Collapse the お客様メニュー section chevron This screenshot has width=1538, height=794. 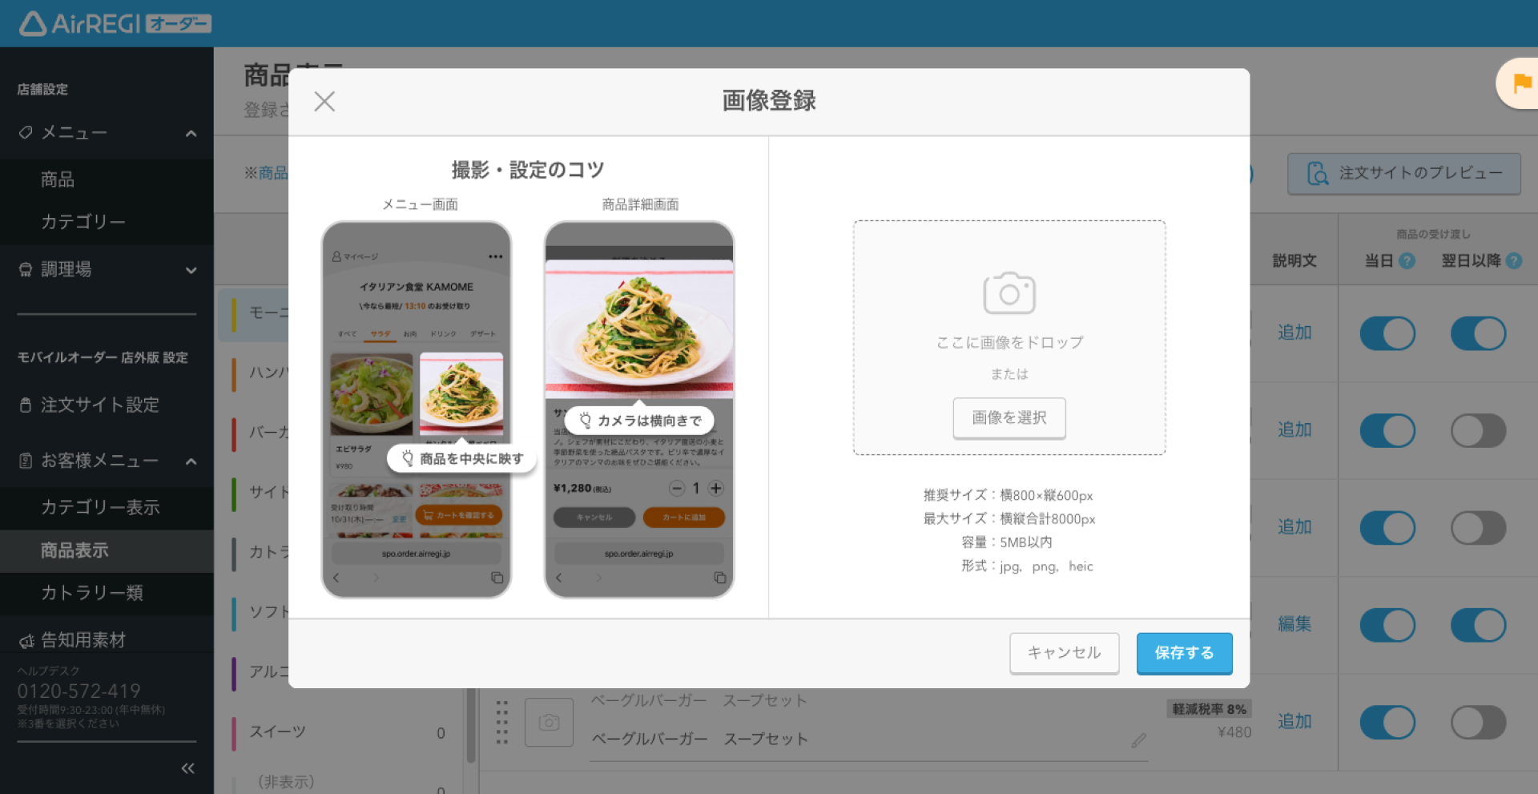pos(191,461)
